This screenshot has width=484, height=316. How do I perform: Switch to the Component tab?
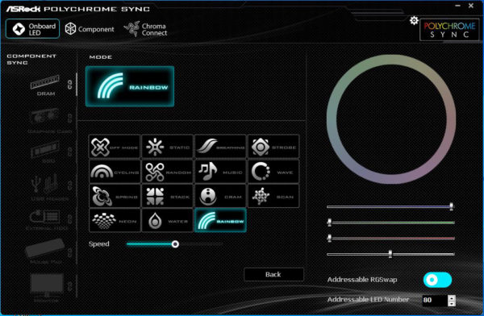click(x=90, y=29)
